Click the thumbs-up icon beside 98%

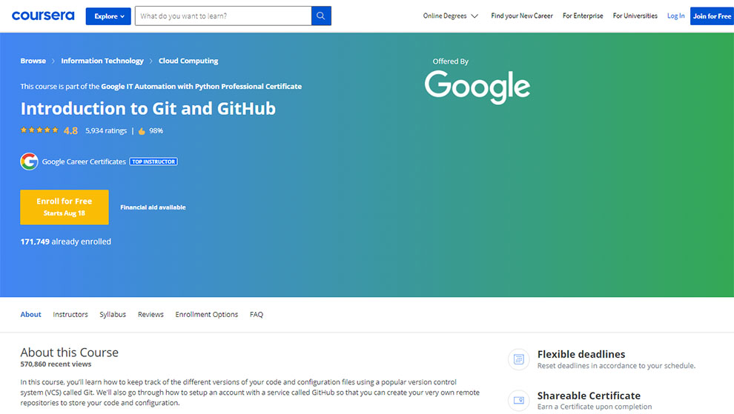[142, 131]
